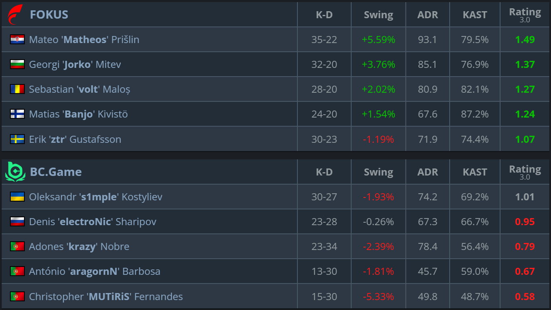Open the BC.Game team page link

56,172
